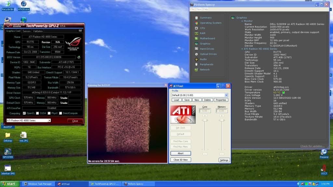Switch to the Graphics Card tab in GPU-Z

[x=13, y=31]
